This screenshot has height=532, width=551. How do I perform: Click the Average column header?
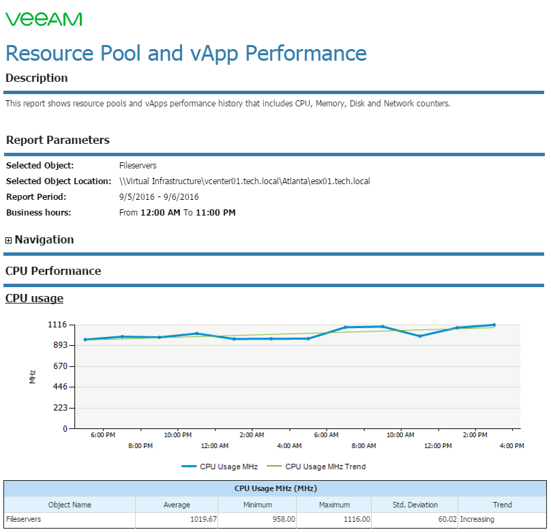(x=177, y=505)
